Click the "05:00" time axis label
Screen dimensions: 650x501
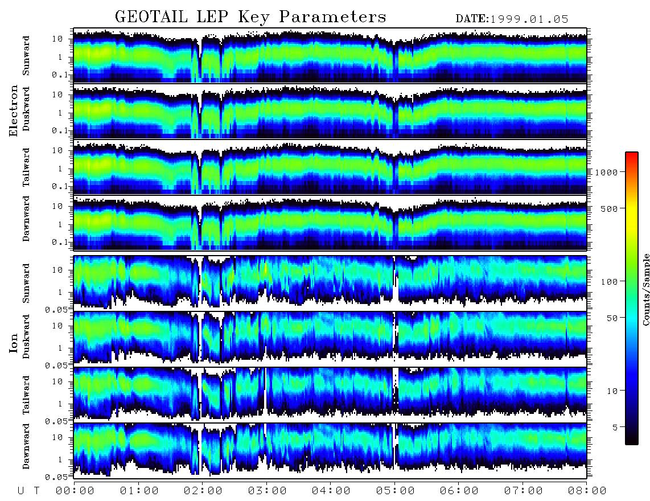[396, 491]
